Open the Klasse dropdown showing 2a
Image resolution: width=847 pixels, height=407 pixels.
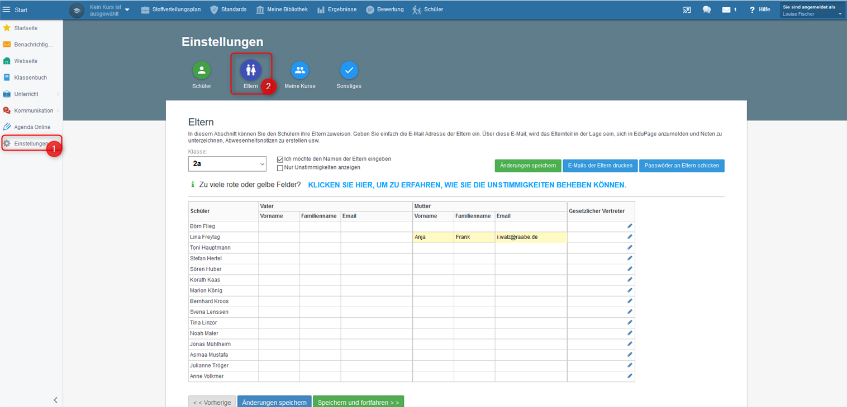pos(227,164)
